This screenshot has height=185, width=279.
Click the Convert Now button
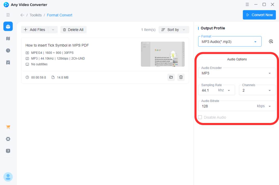click(259, 15)
